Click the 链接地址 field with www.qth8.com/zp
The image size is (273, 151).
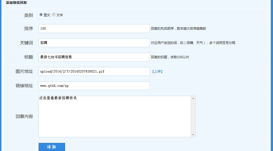point(94,86)
